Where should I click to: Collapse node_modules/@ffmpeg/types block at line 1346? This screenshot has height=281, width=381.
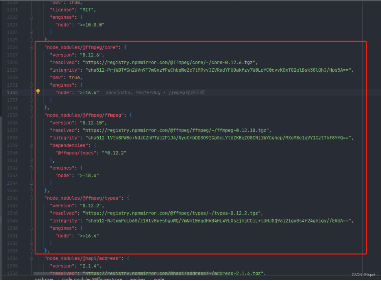31,198
